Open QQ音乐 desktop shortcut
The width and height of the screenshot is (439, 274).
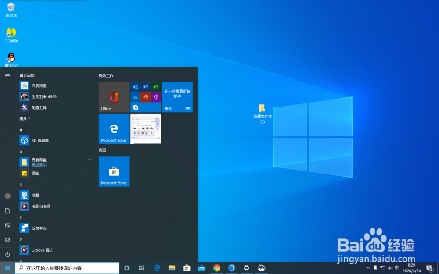(x=11, y=35)
